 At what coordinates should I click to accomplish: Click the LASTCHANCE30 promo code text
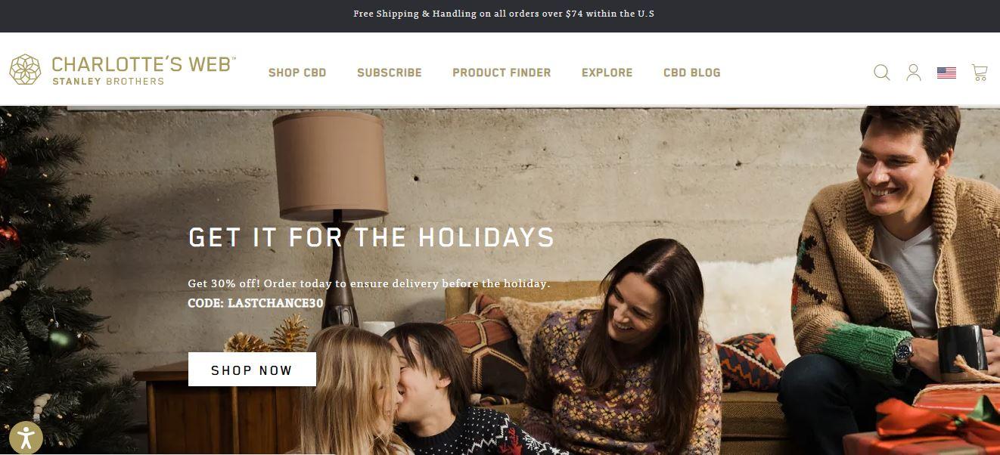275,303
